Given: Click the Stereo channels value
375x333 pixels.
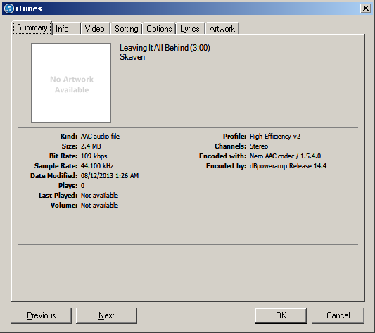Looking at the screenshot, I should [259, 146].
